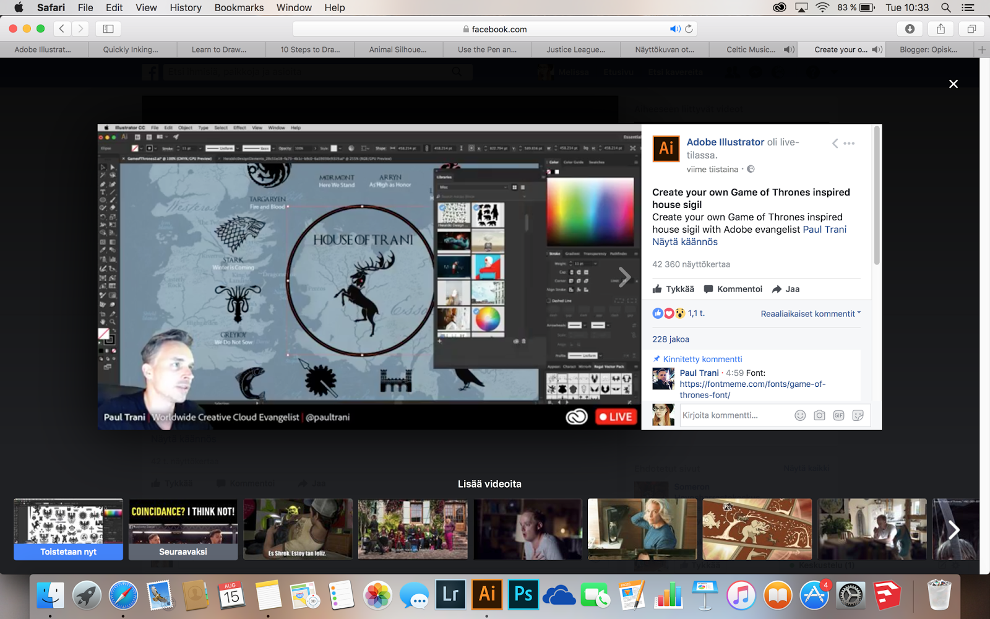Launch Illustrator from the Dock

point(487,595)
